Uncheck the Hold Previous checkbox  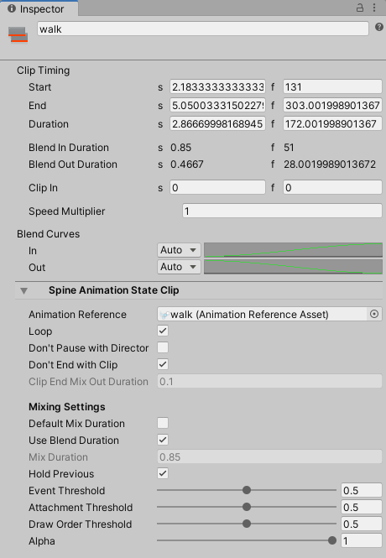[x=163, y=473]
